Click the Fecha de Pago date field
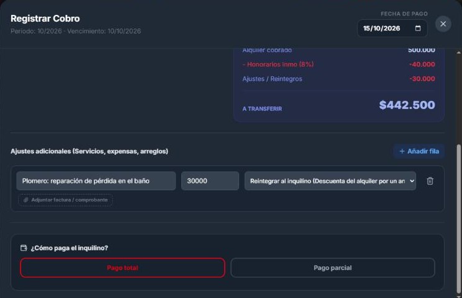462x298 pixels. 392,28
